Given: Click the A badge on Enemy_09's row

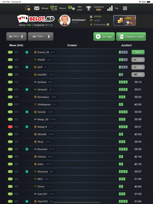Looking at the screenshot, I should point(27,52).
